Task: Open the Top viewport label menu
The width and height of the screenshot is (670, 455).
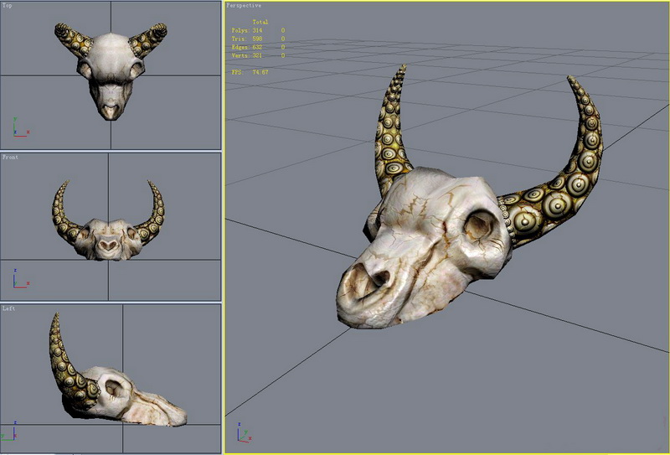Action: coord(8,5)
